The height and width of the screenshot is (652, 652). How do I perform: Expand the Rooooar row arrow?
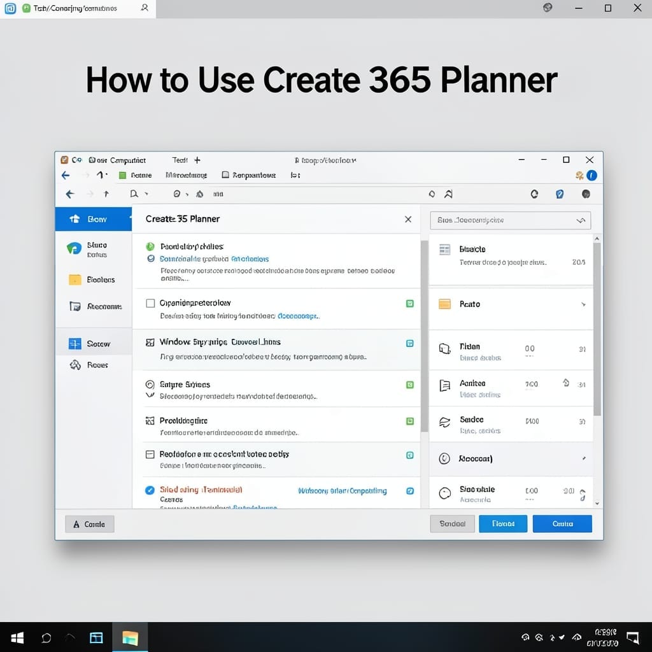584,458
